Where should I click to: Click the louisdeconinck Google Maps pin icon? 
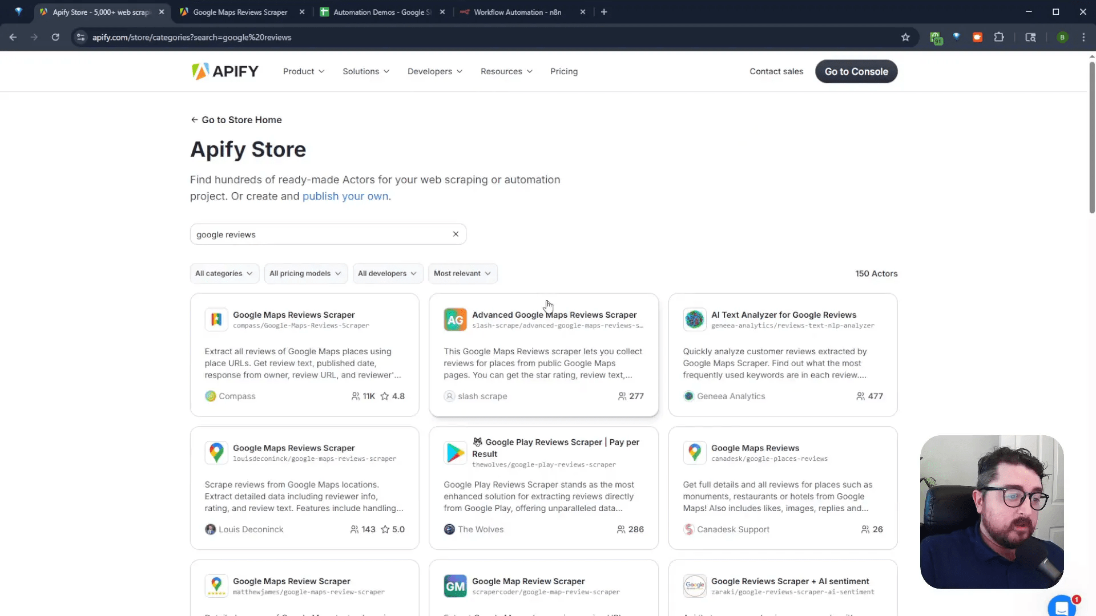point(216,453)
